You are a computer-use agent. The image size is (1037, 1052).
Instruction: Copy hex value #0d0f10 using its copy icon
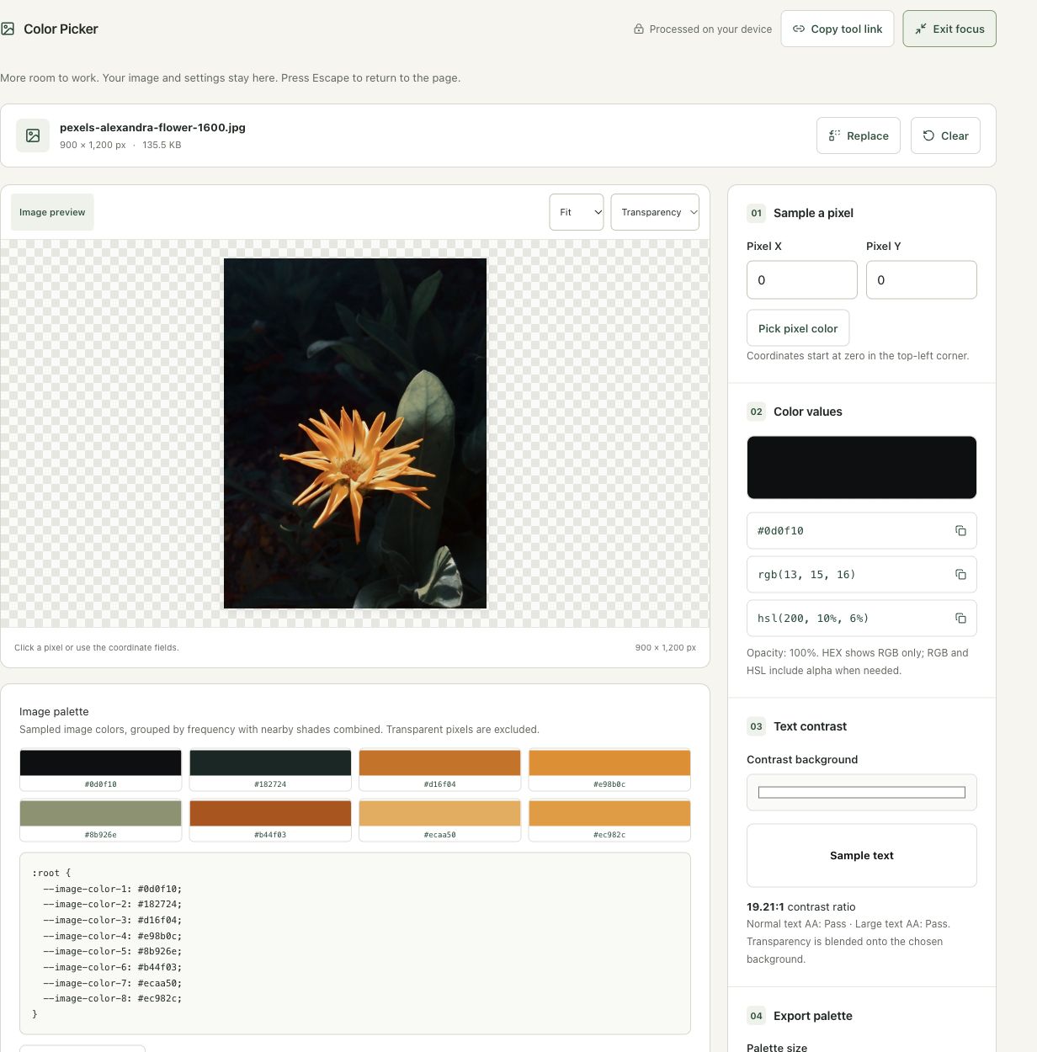960,531
